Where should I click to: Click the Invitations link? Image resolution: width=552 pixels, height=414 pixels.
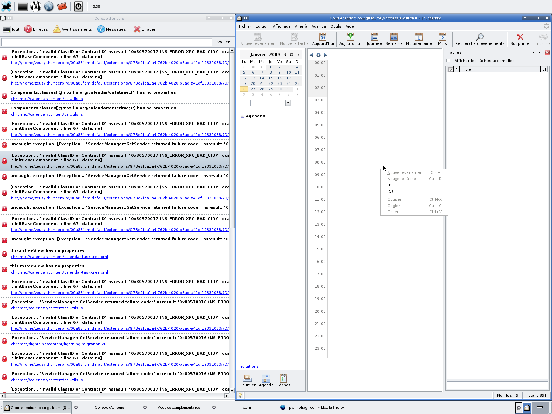pos(248,366)
